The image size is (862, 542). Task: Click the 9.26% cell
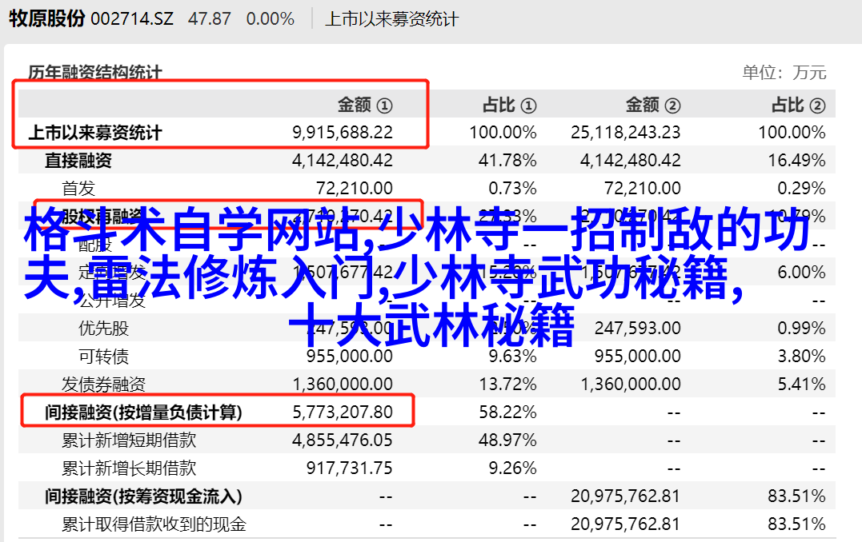(x=512, y=468)
